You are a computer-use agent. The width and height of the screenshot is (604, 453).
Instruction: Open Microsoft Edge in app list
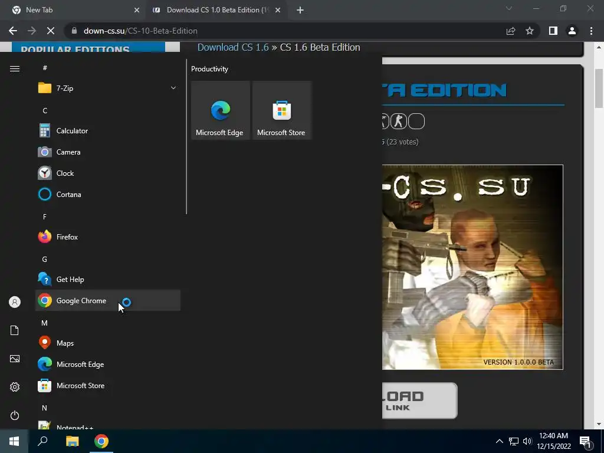click(x=107, y=365)
